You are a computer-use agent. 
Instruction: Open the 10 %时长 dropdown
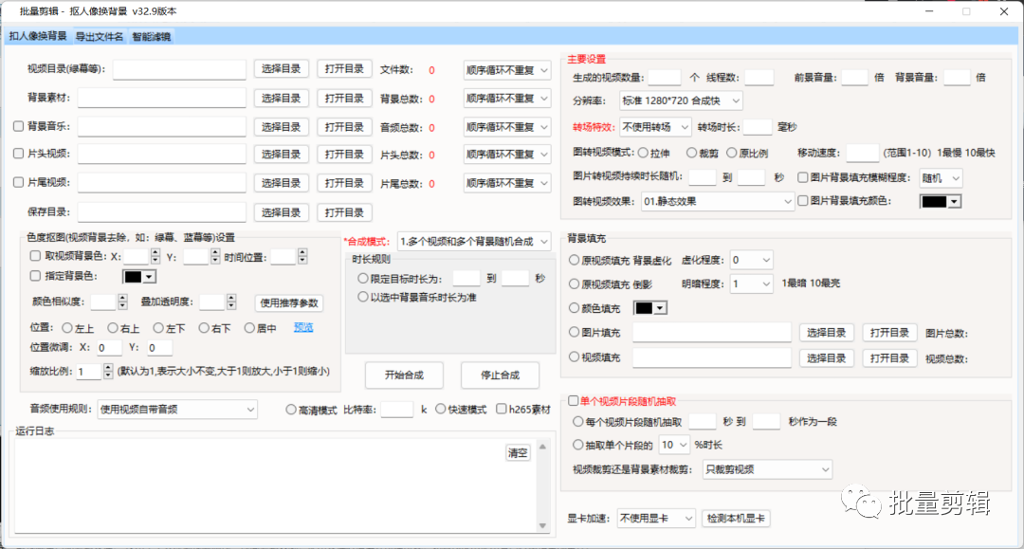tap(673, 446)
